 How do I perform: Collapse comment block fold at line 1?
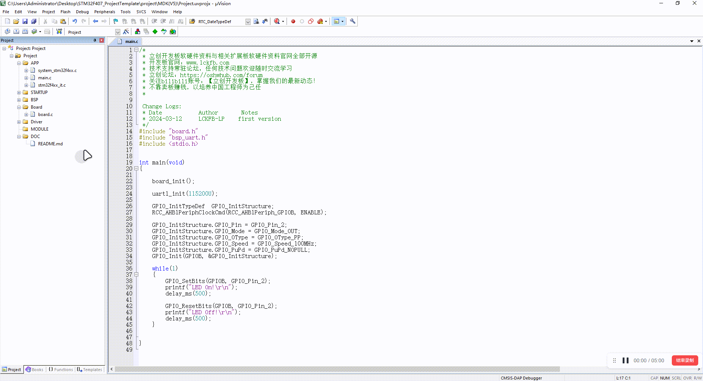pyautogui.click(x=136, y=50)
